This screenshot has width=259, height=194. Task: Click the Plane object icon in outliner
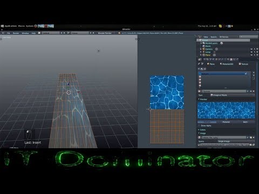click(204, 55)
